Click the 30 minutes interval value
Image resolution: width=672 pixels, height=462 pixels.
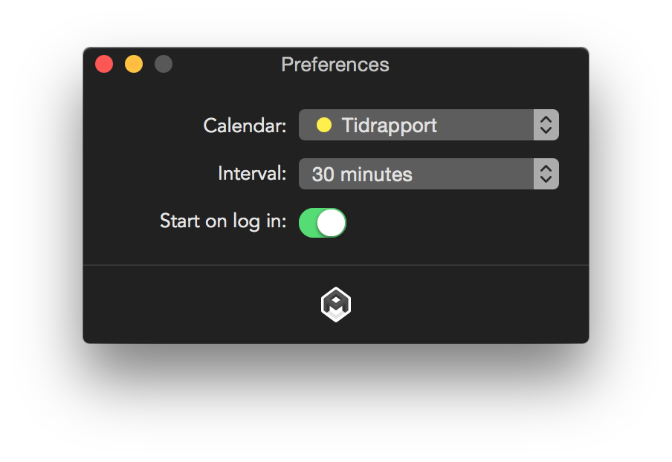pos(362,175)
